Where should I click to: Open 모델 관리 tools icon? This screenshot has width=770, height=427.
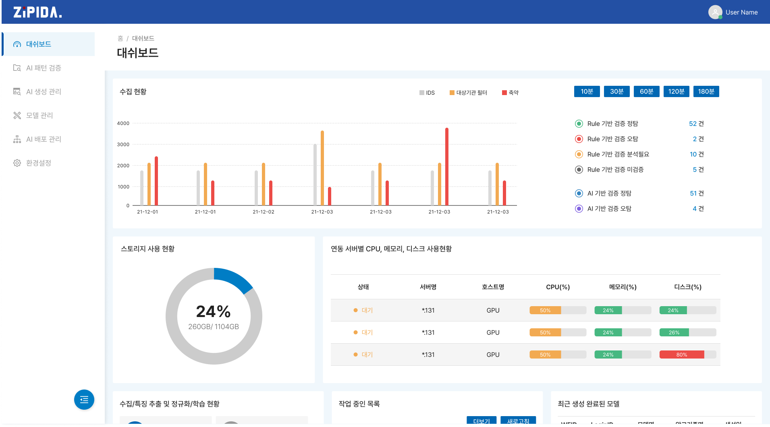[x=17, y=115]
